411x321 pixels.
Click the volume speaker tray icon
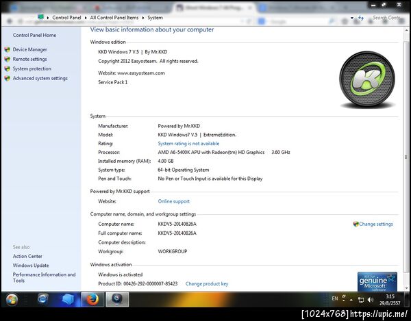(371, 300)
